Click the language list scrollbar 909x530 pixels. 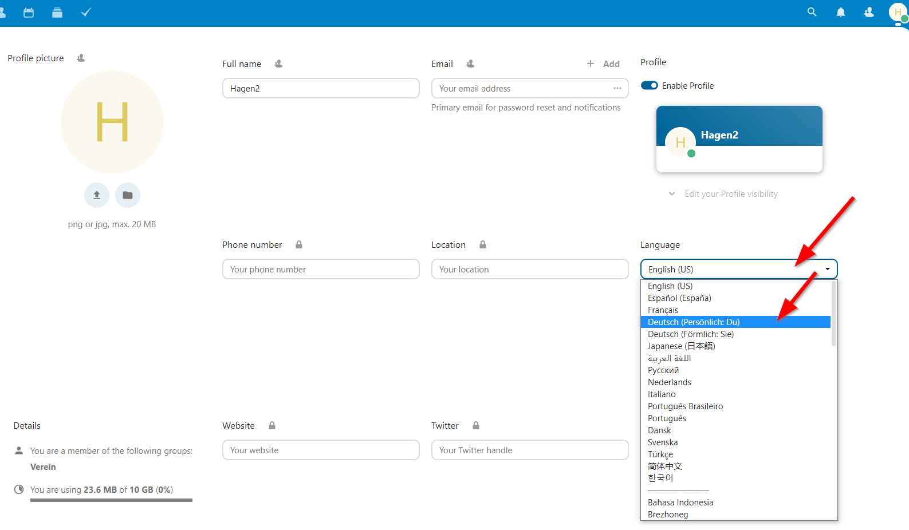point(834,314)
